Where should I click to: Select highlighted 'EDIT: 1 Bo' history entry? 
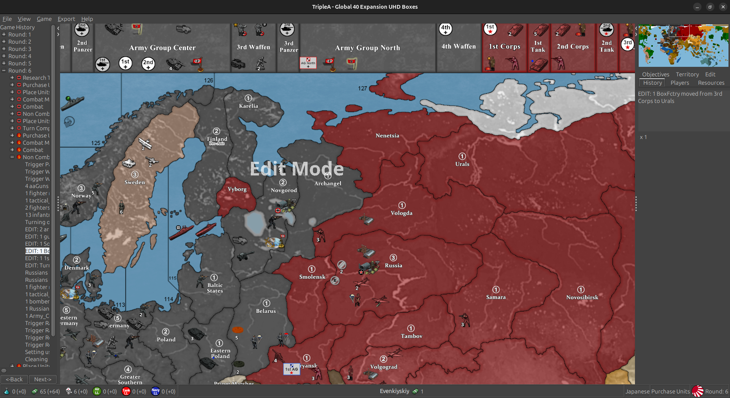(37, 251)
